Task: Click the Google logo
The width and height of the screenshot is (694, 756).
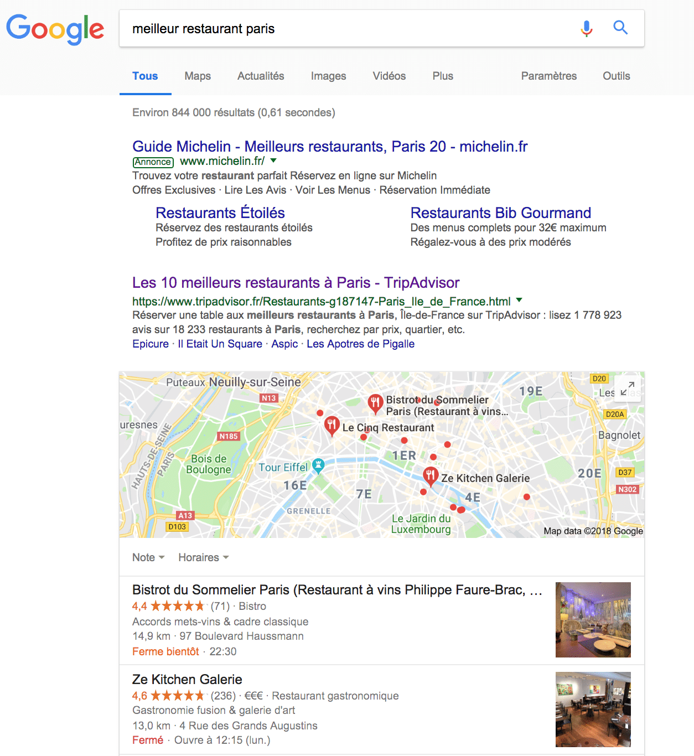Action: click(x=55, y=29)
